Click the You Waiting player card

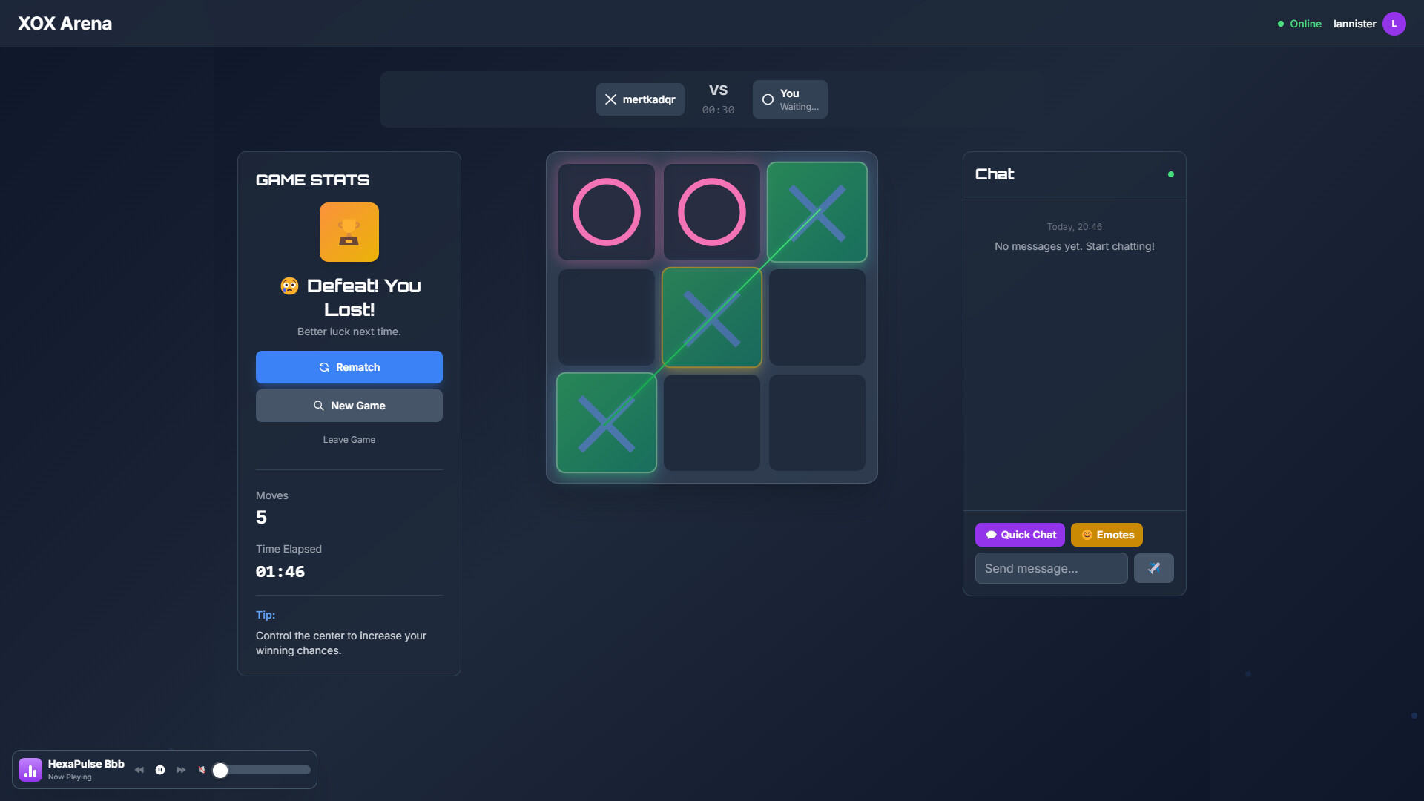pos(789,99)
